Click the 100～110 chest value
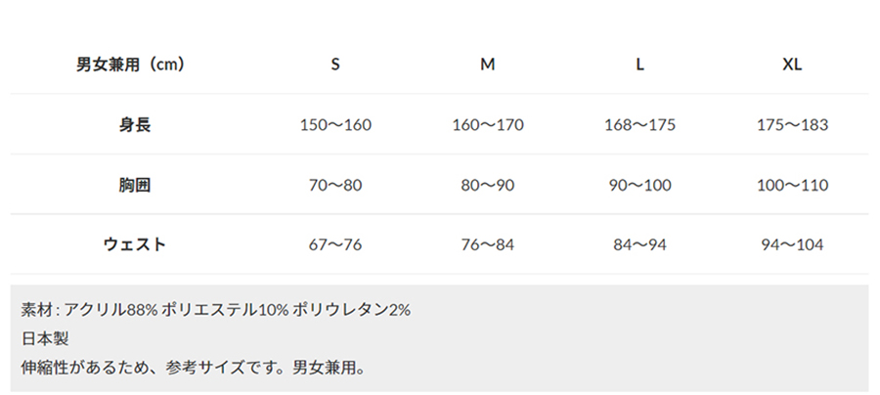Screen dimensions: 880x395 pyautogui.click(x=792, y=185)
